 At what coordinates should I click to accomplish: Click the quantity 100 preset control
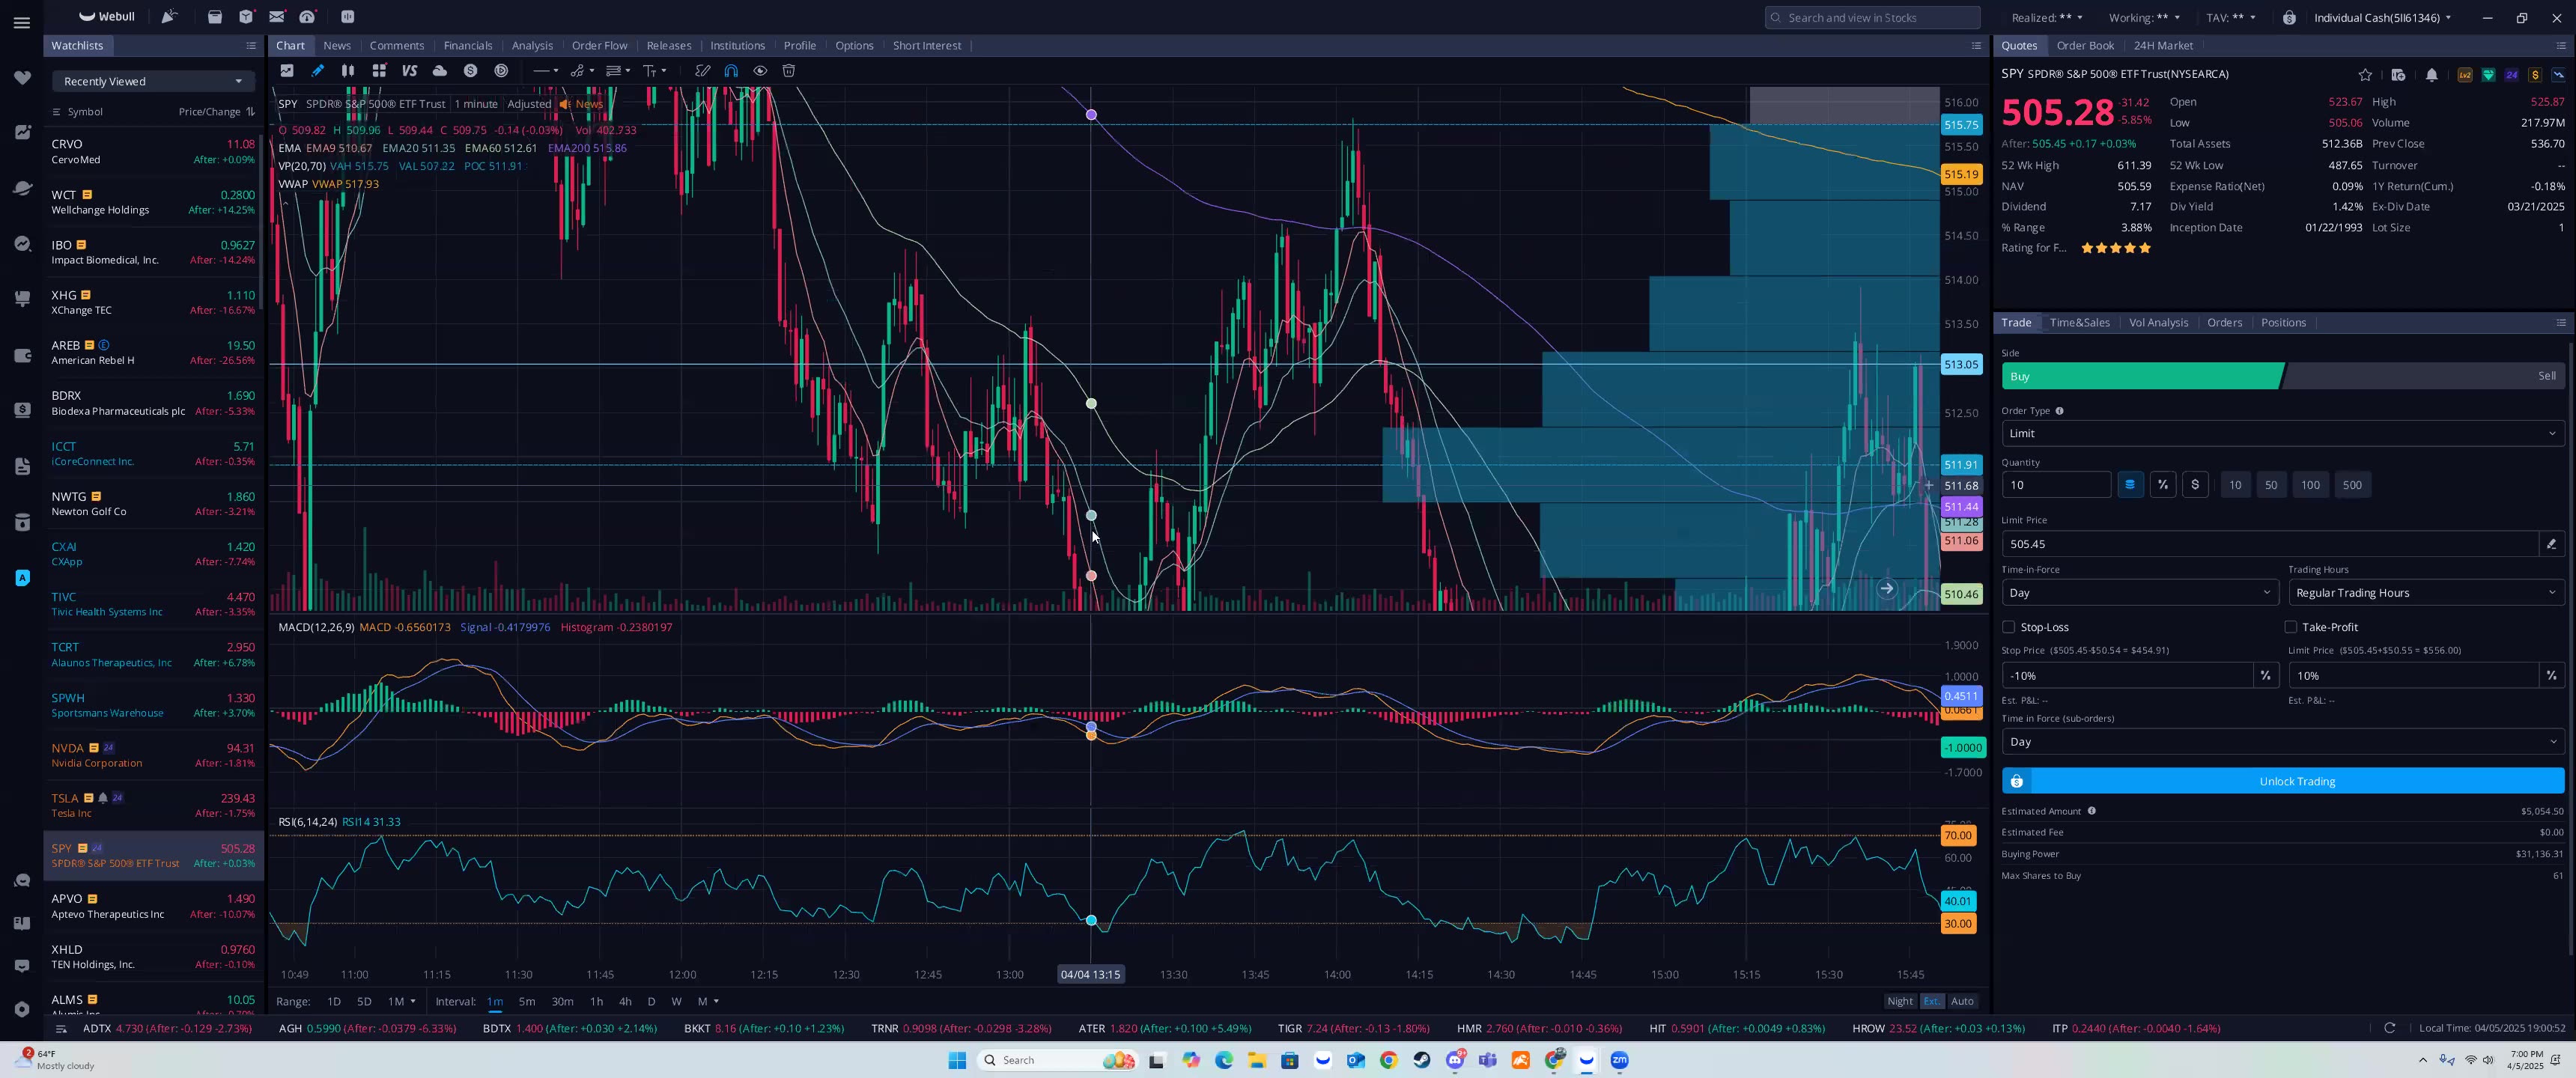tap(2310, 485)
